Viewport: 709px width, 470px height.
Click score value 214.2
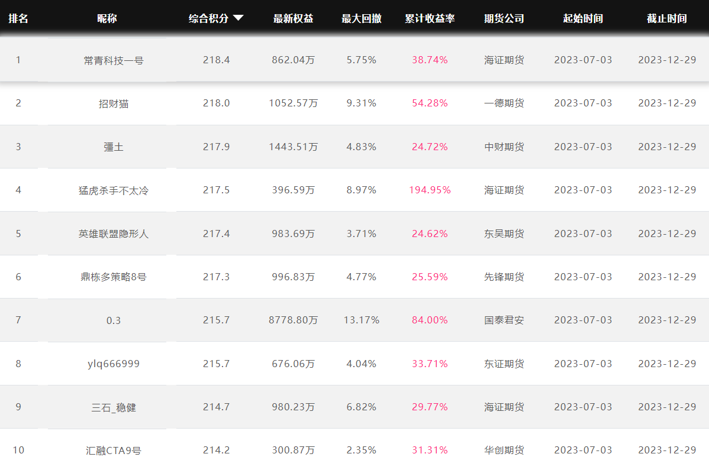pos(216,450)
